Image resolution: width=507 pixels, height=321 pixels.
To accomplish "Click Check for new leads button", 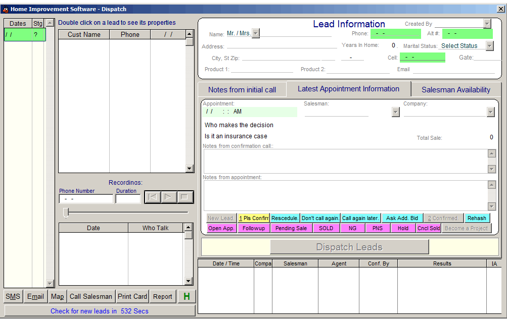I will click(100, 311).
